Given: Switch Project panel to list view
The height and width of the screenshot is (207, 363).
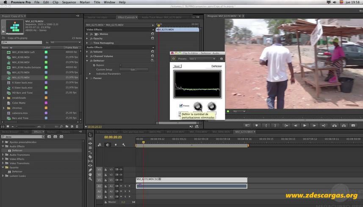Looking at the screenshot, I should pyautogui.click(x=3, y=126).
